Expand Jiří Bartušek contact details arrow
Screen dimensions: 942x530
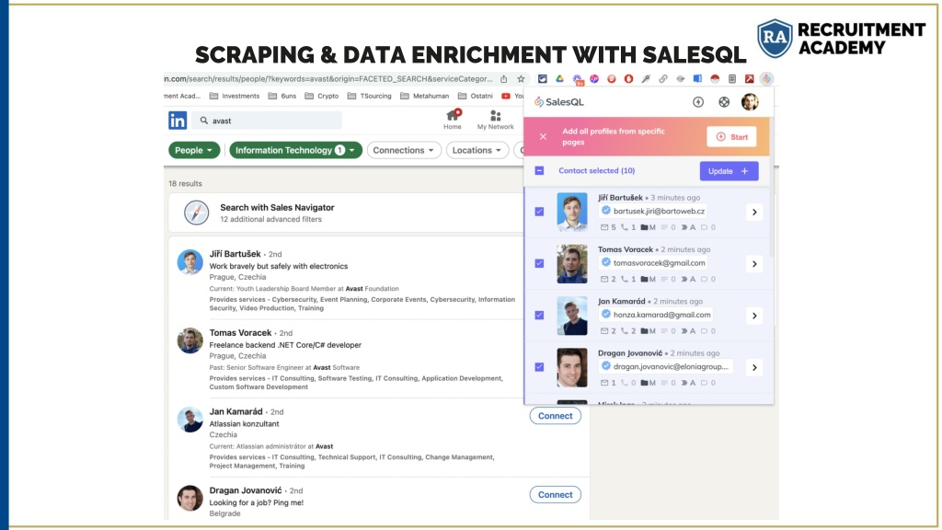click(x=754, y=212)
